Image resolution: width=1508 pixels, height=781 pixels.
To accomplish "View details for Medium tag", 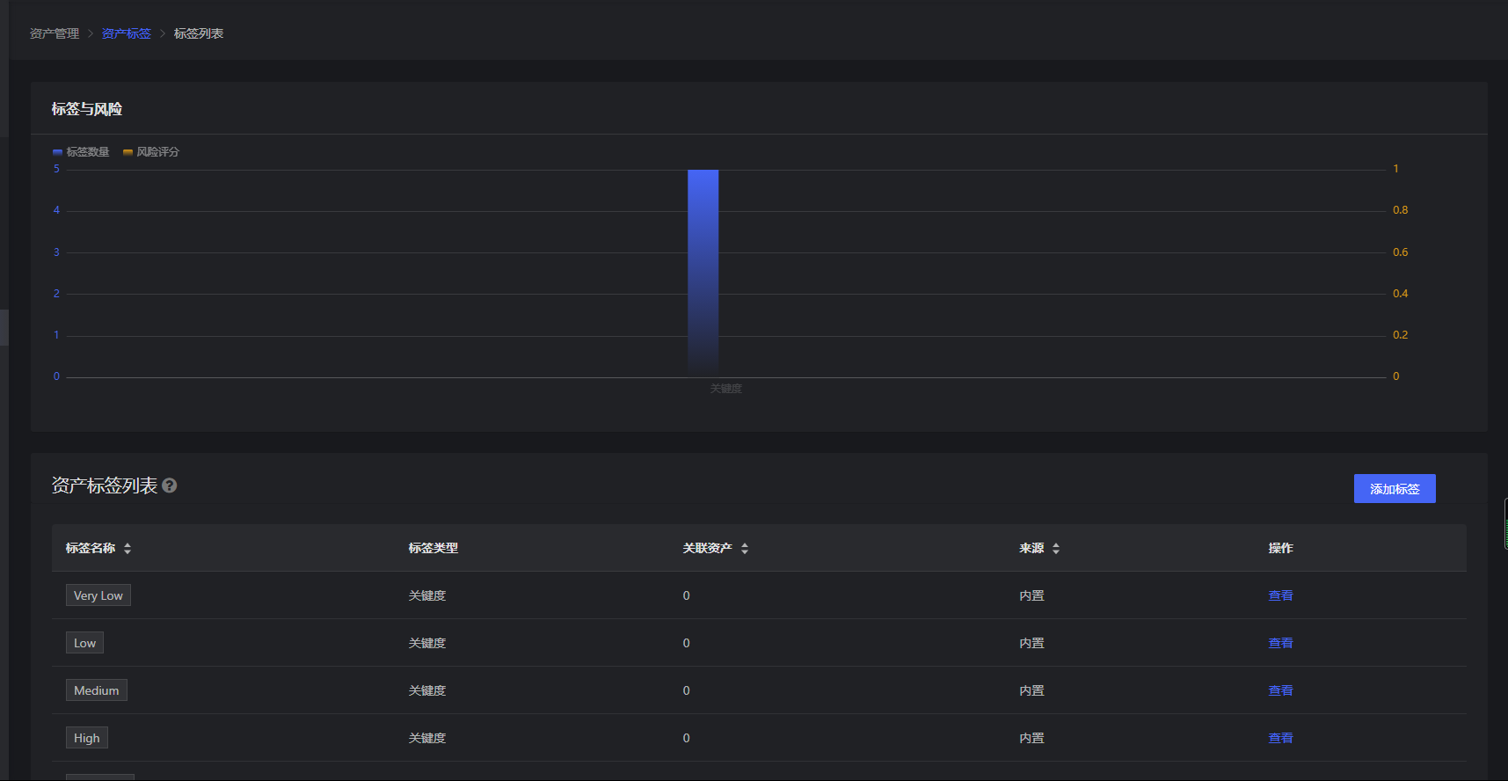I will [x=1280, y=690].
